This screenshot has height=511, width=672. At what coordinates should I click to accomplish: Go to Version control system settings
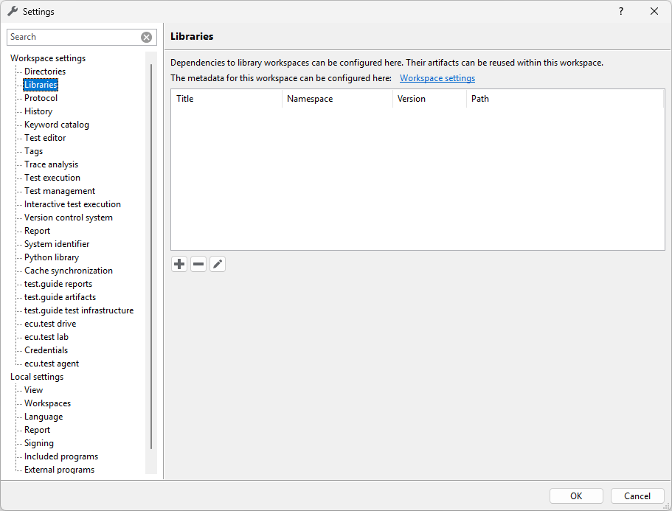coord(68,218)
